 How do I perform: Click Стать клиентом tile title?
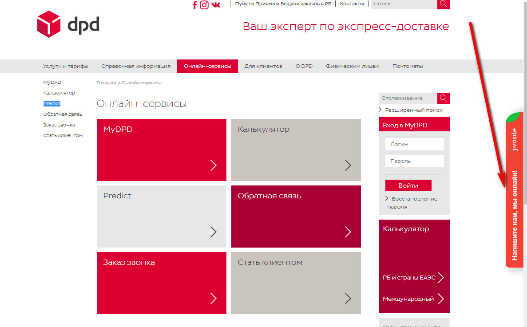click(x=270, y=263)
